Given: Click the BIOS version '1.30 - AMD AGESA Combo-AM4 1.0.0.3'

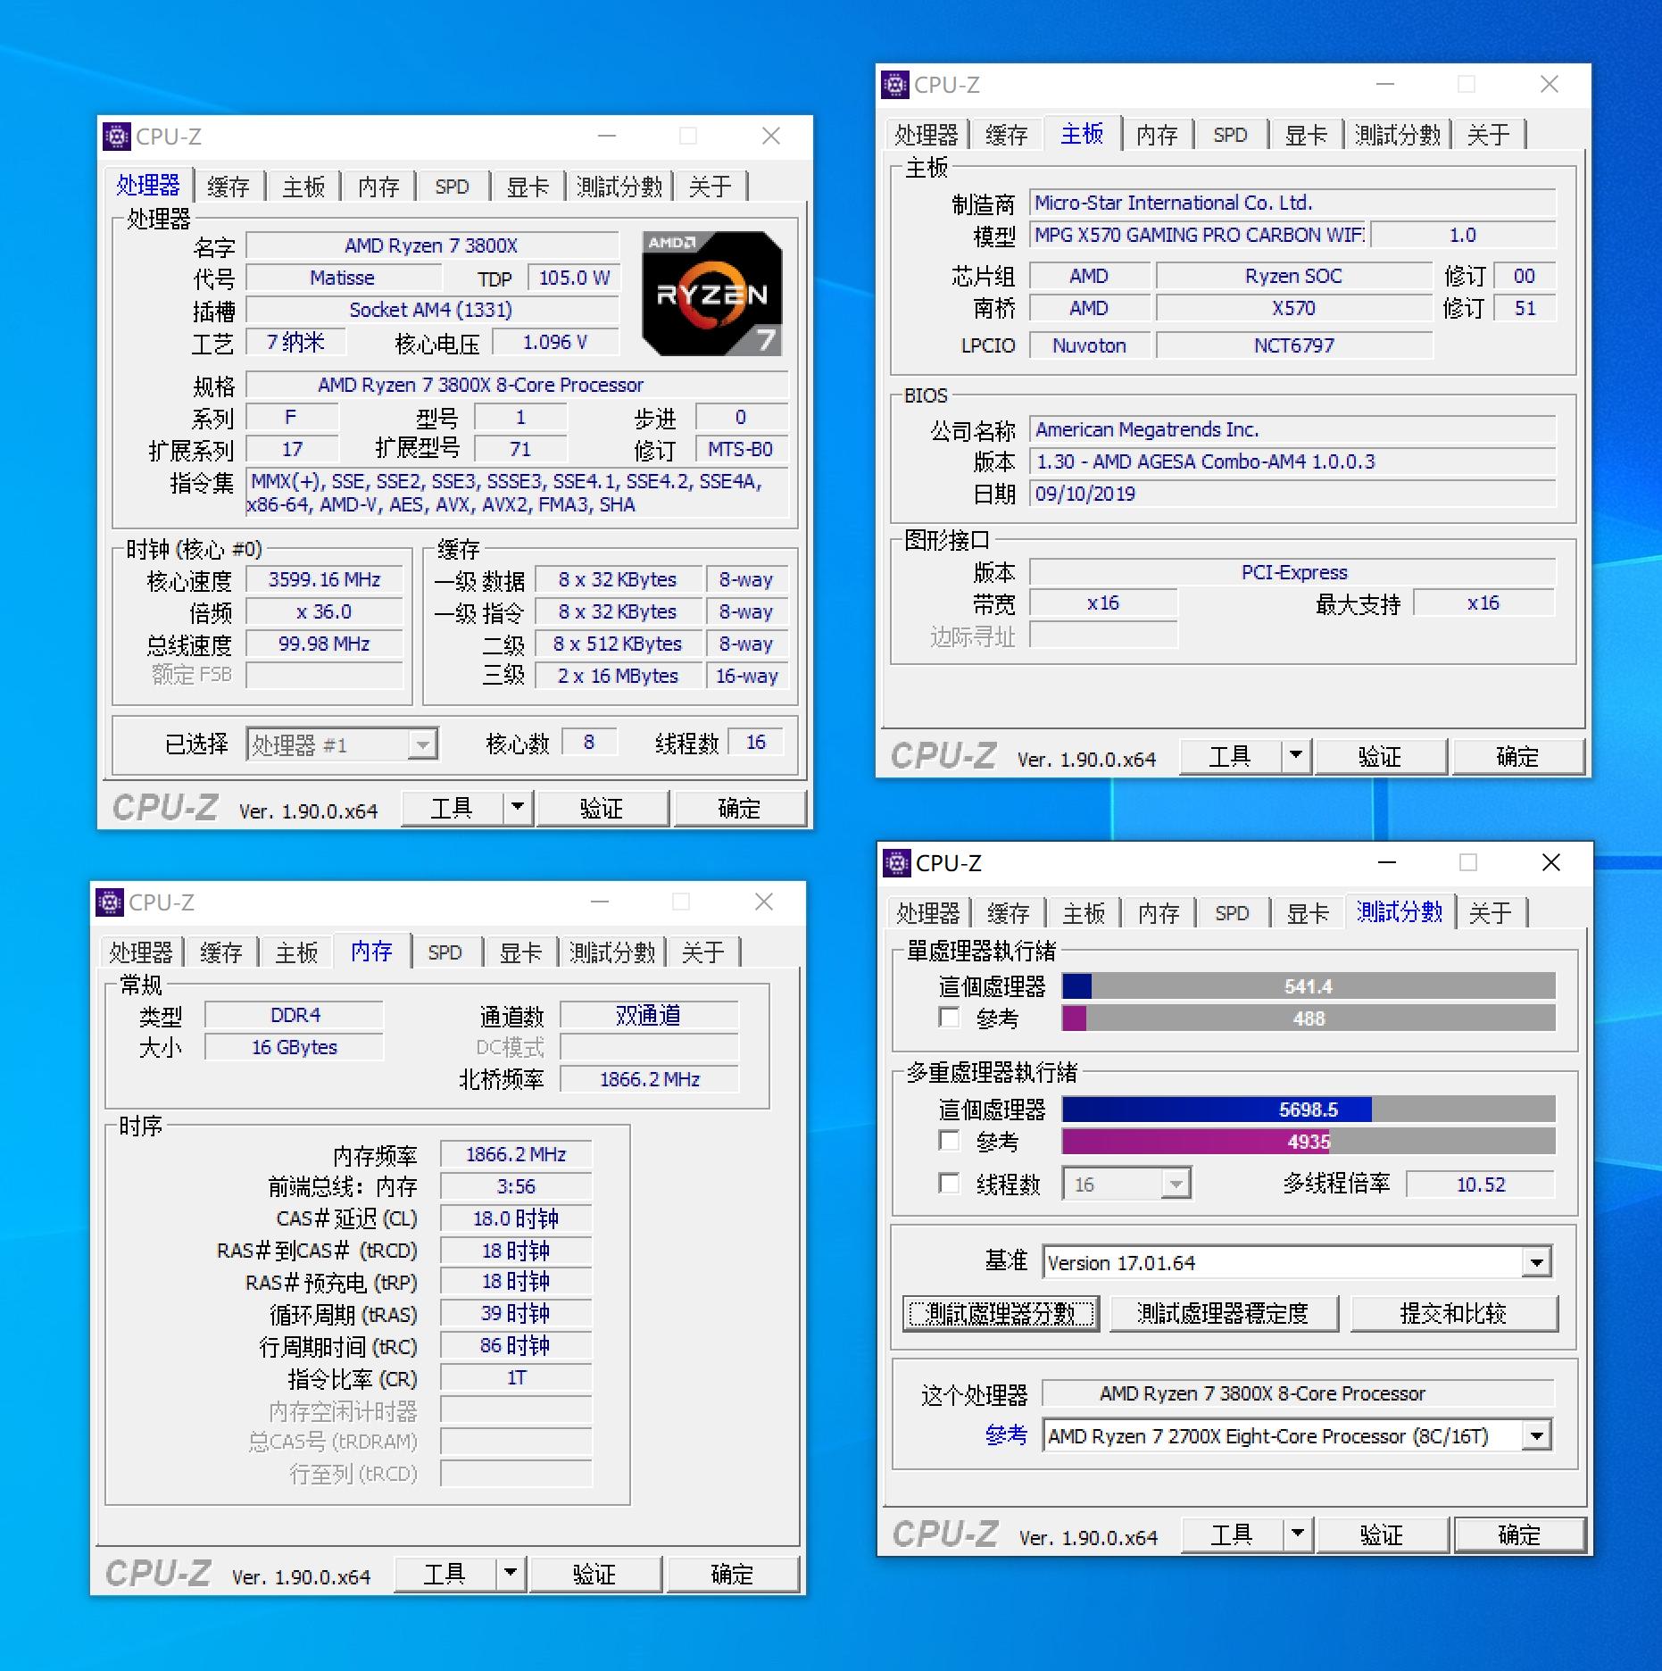Looking at the screenshot, I should 1292,461.
